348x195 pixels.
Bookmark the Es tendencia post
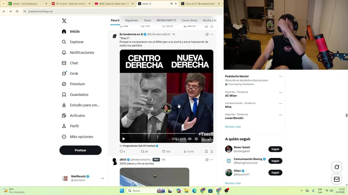(206, 151)
